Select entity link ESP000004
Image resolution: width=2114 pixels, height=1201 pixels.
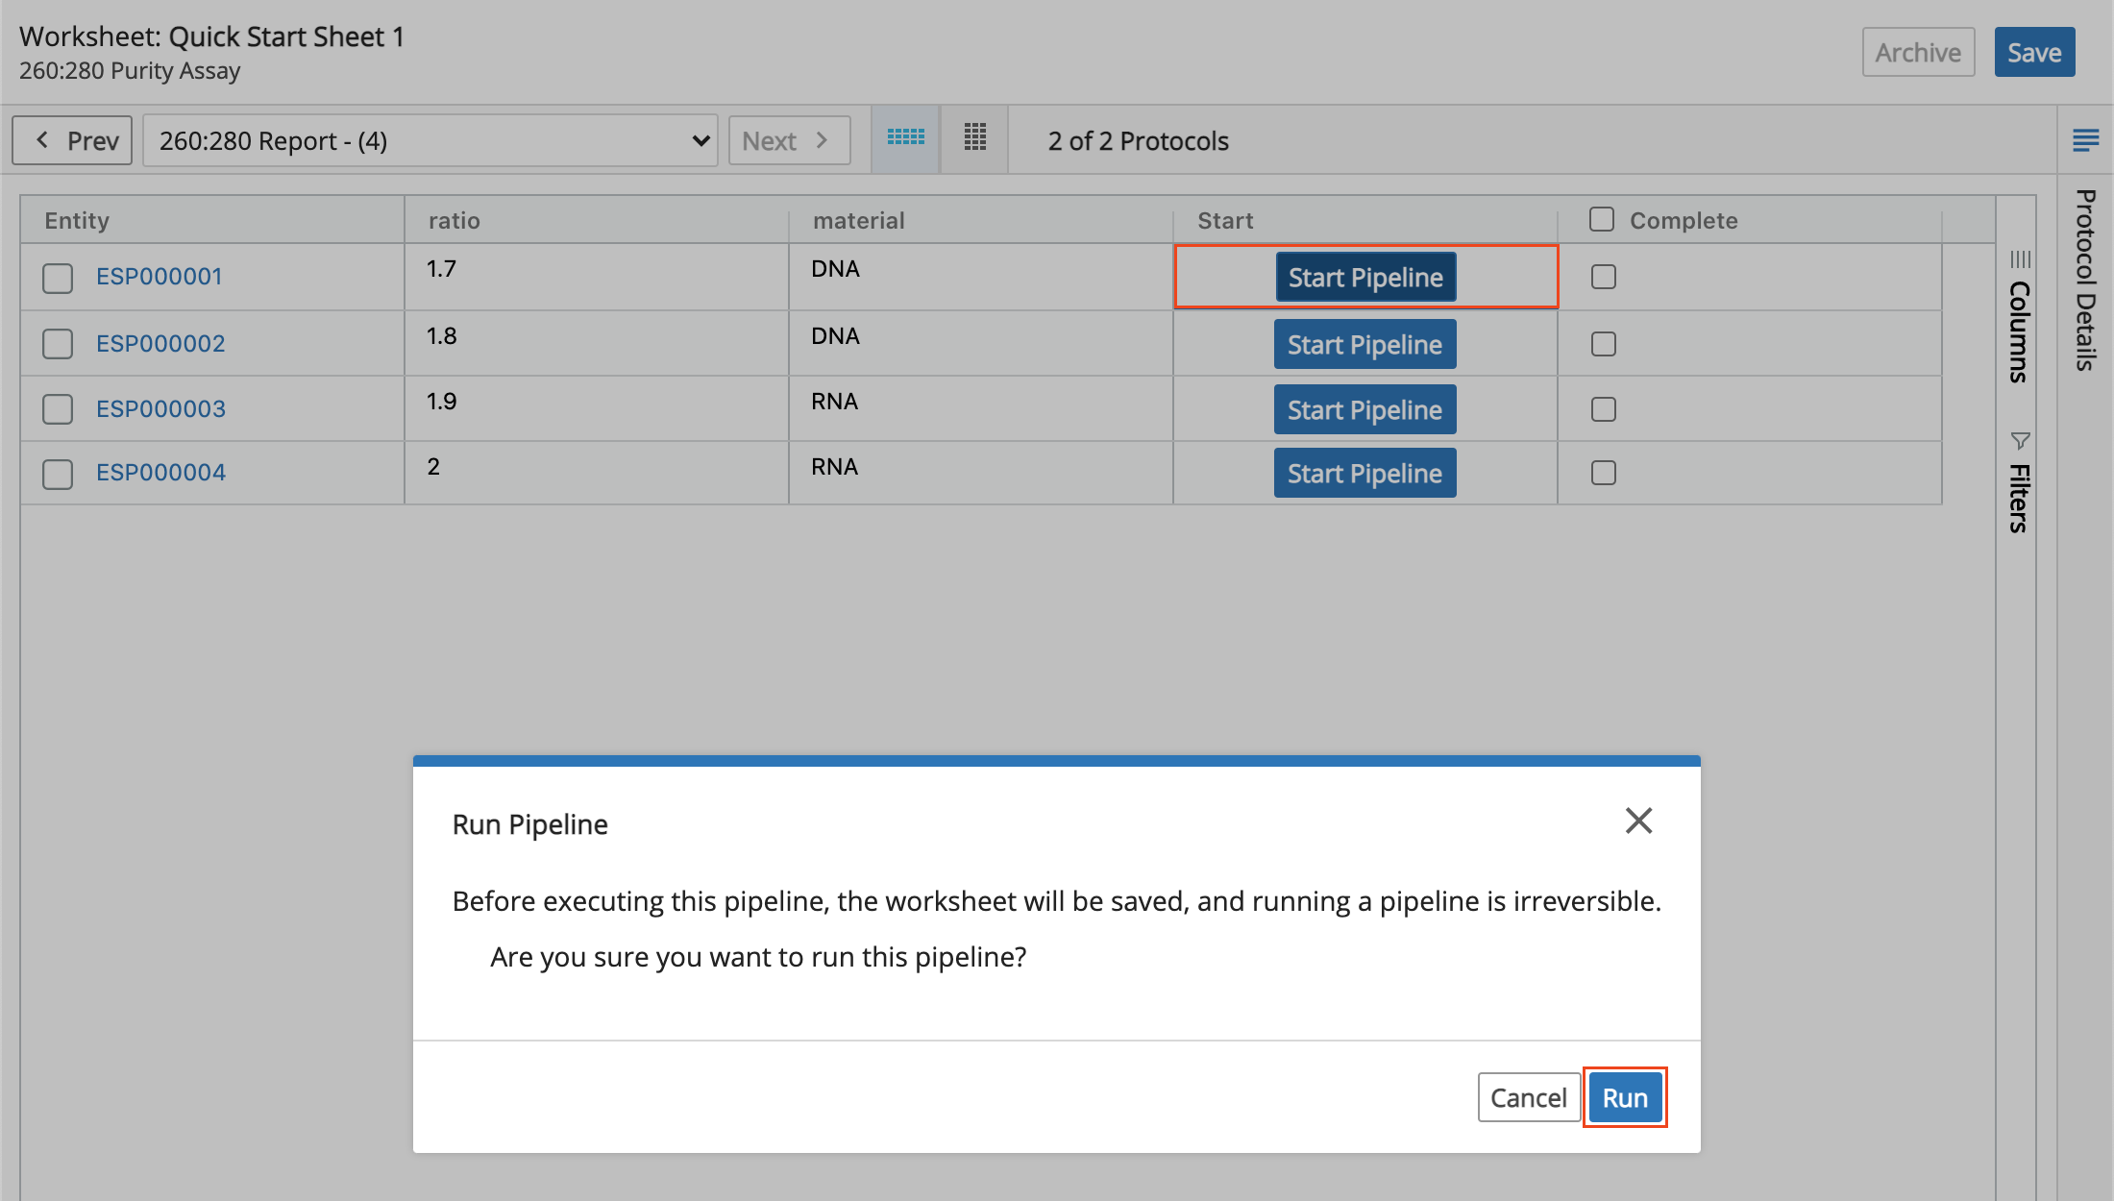point(160,472)
